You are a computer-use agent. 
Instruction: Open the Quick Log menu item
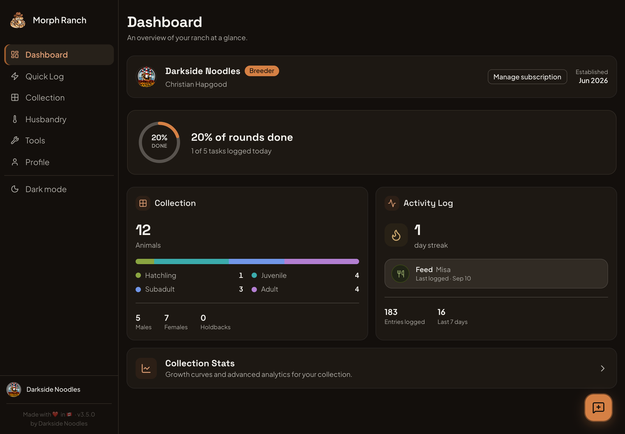[59, 76]
